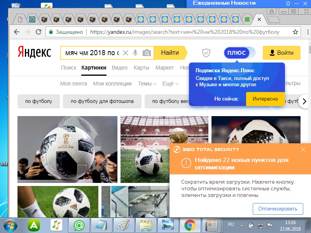Open the Chrome user profile icon

[x=272, y=11]
